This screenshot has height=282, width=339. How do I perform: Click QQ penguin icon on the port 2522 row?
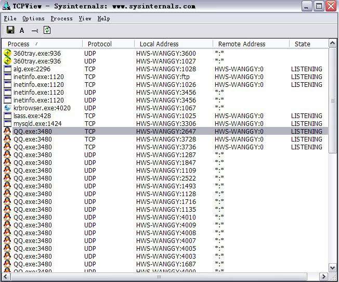pos(7,178)
